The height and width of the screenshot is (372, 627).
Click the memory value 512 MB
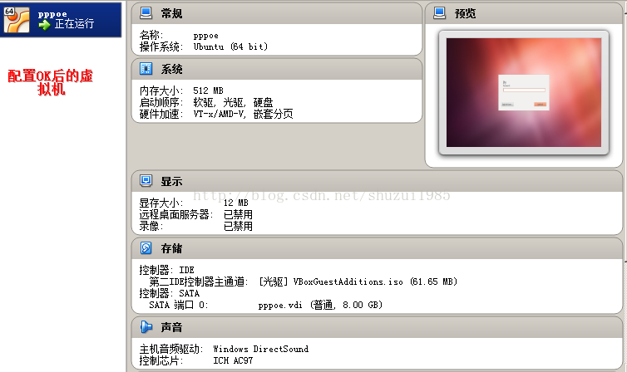click(x=208, y=91)
